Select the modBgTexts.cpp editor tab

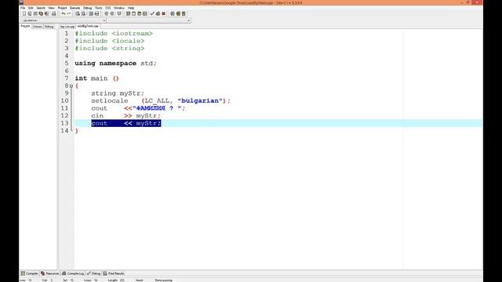coord(88,26)
